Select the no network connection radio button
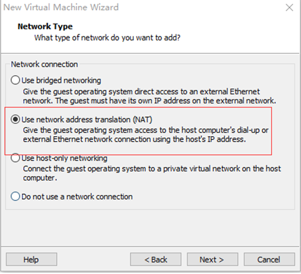 [15, 197]
